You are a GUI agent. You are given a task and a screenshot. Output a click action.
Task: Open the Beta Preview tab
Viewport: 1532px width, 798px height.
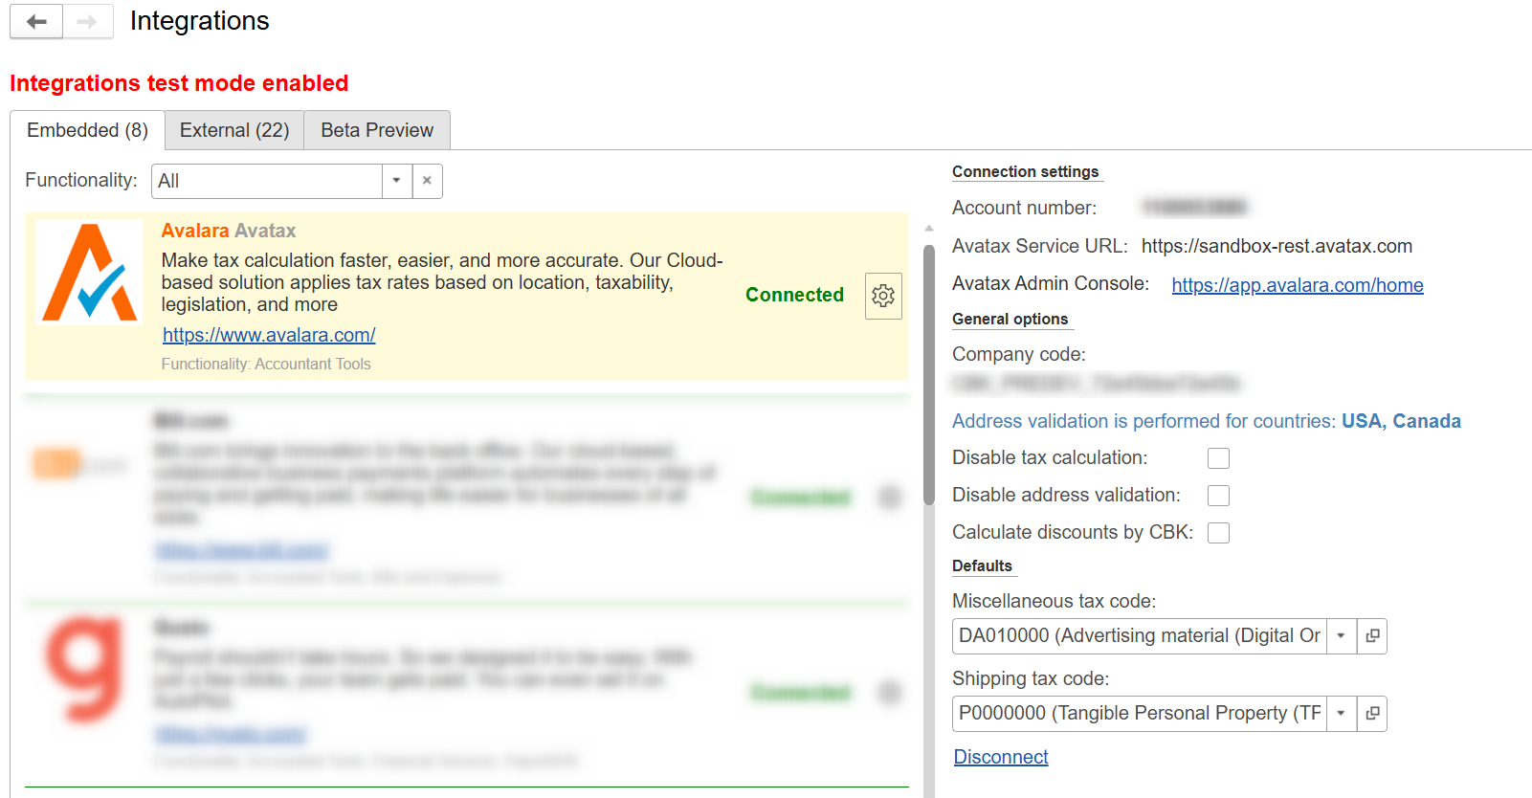coord(377,131)
